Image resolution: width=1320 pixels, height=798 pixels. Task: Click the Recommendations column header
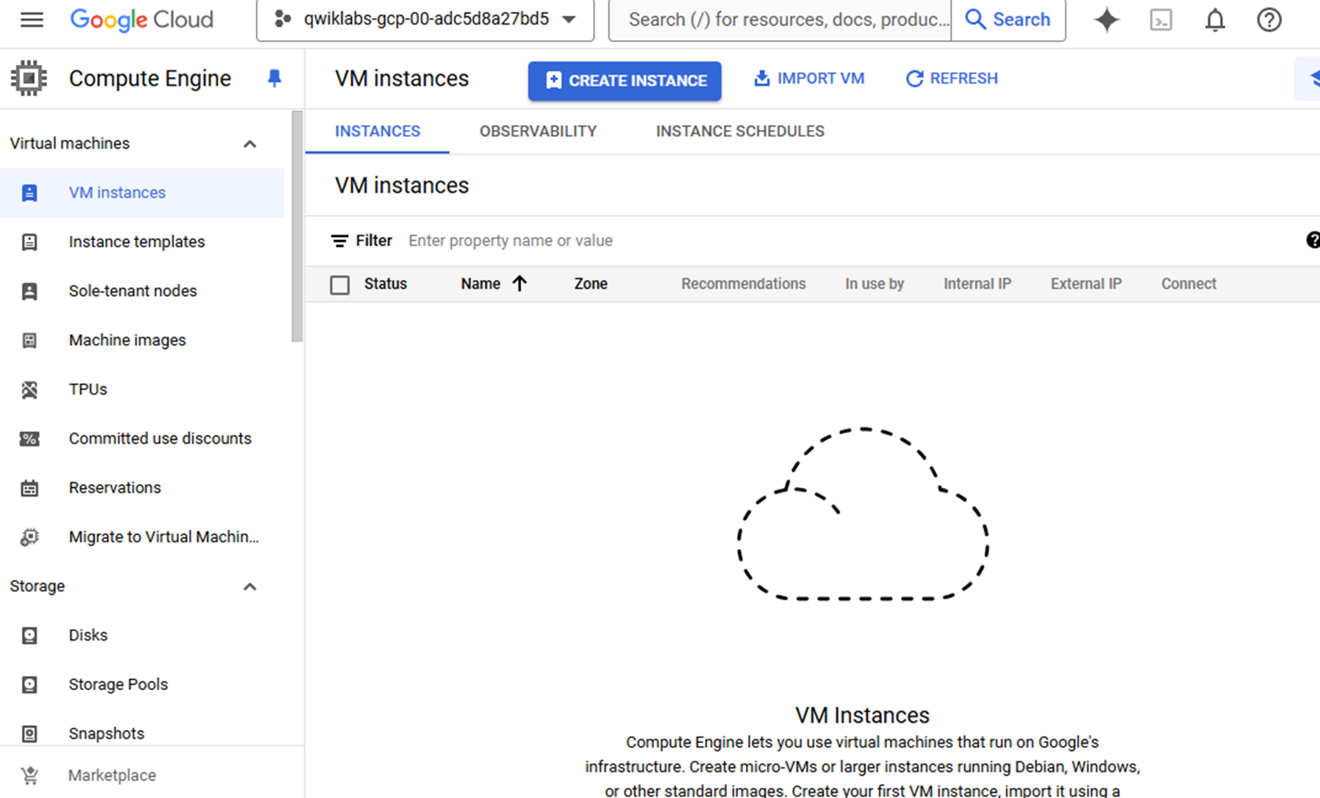(x=743, y=284)
